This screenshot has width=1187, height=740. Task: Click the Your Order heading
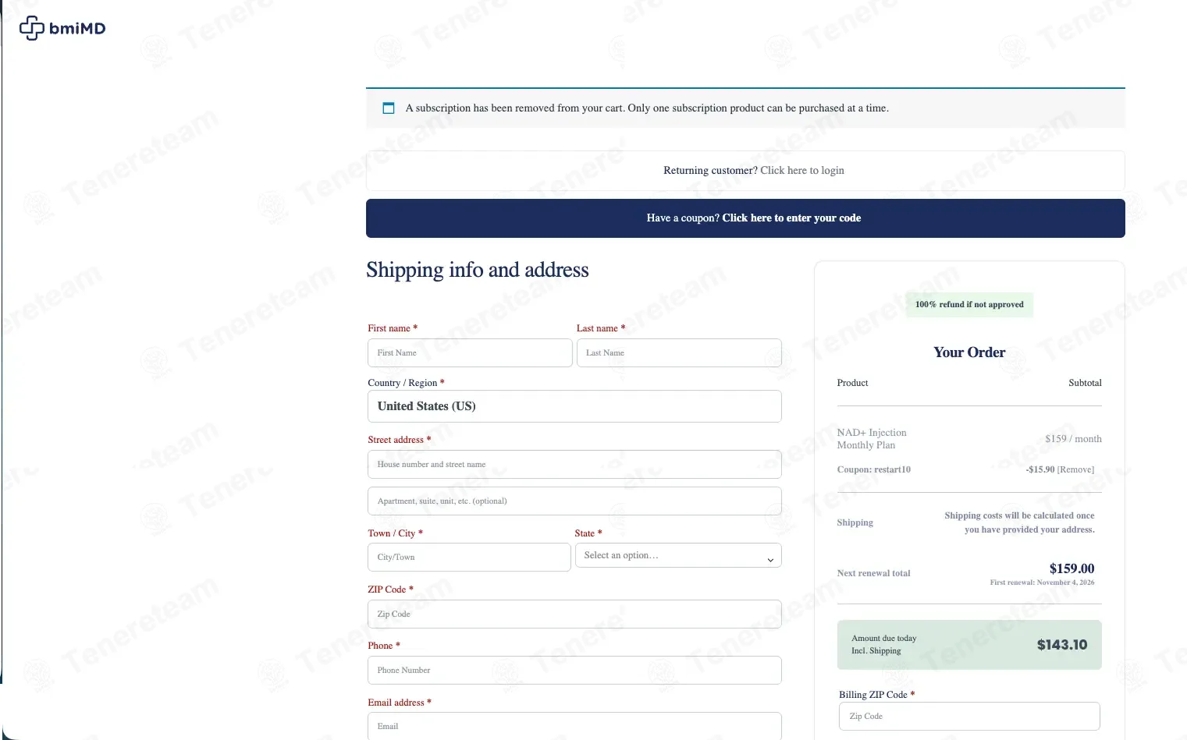969,352
